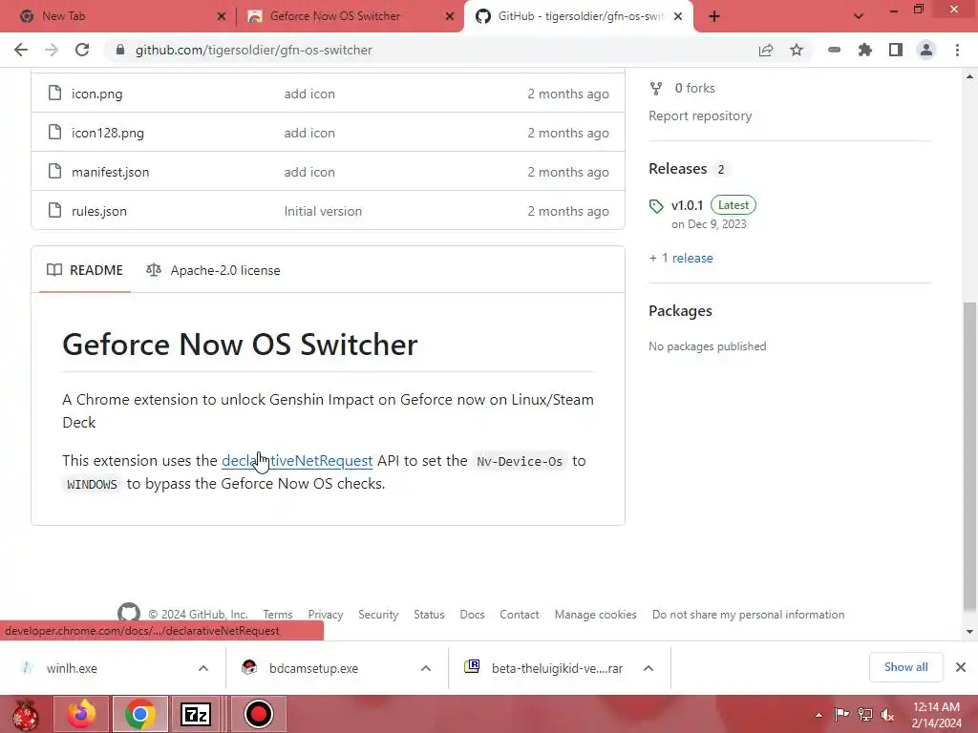
Task: Expand options for the rar download
Action: click(x=648, y=668)
